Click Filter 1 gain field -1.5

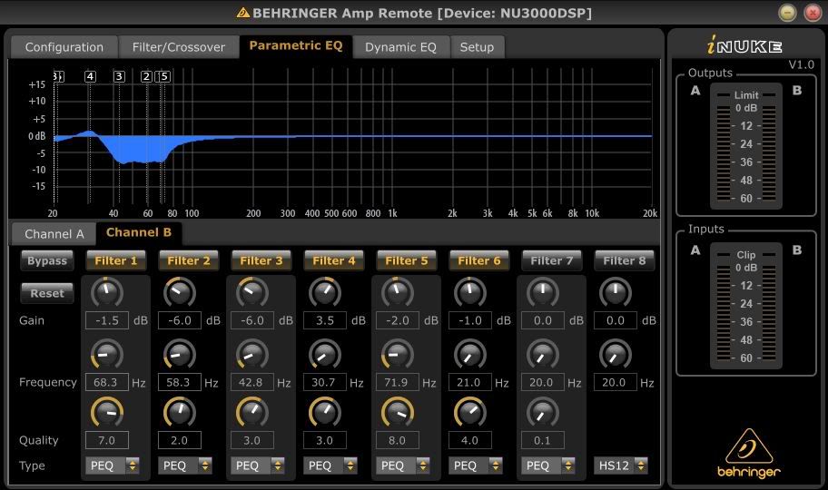(106, 320)
